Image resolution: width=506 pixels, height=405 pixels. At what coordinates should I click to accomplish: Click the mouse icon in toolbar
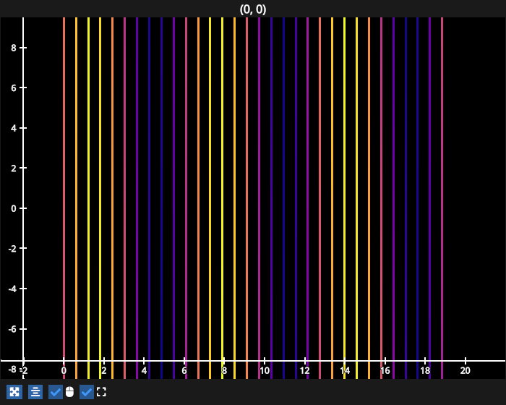tap(69, 392)
